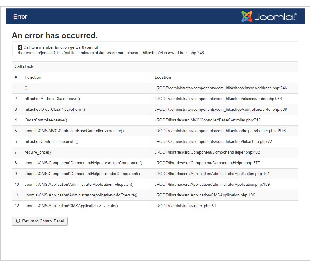
Task: Click the require_once() function entry
Action: [x=38, y=152]
